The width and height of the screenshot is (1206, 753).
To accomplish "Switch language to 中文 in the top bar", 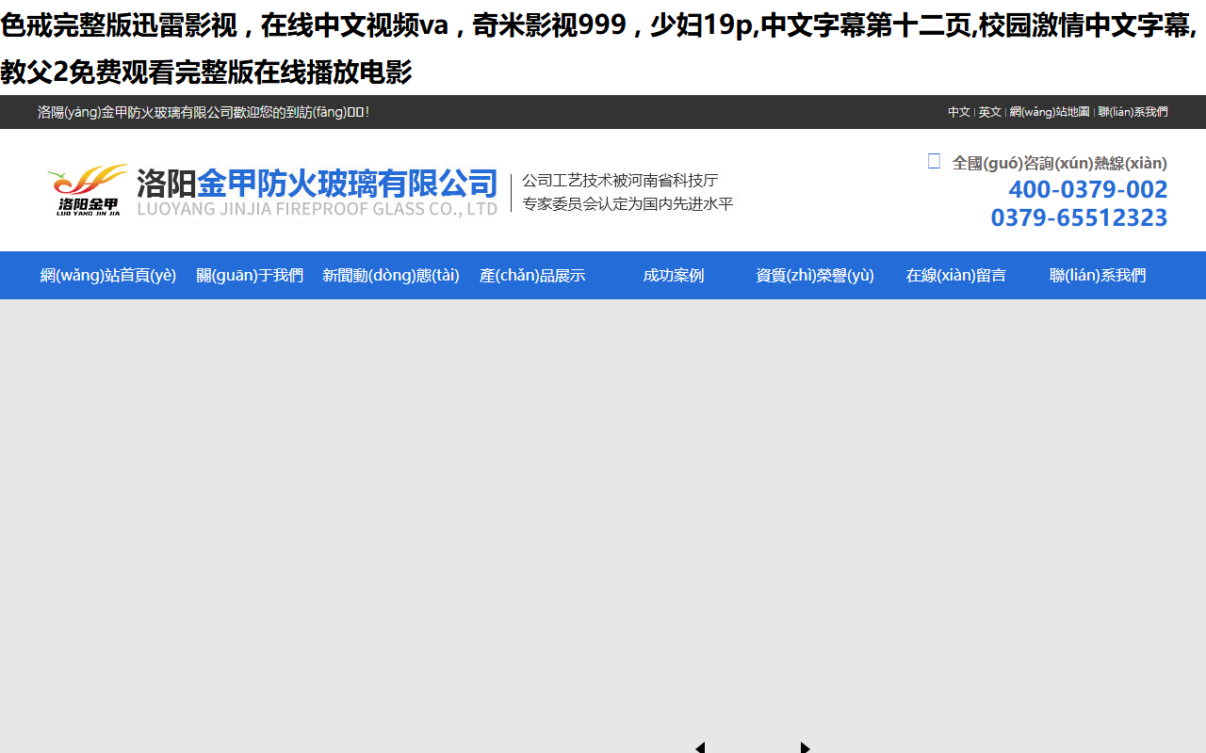I will (x=959, y=112).
